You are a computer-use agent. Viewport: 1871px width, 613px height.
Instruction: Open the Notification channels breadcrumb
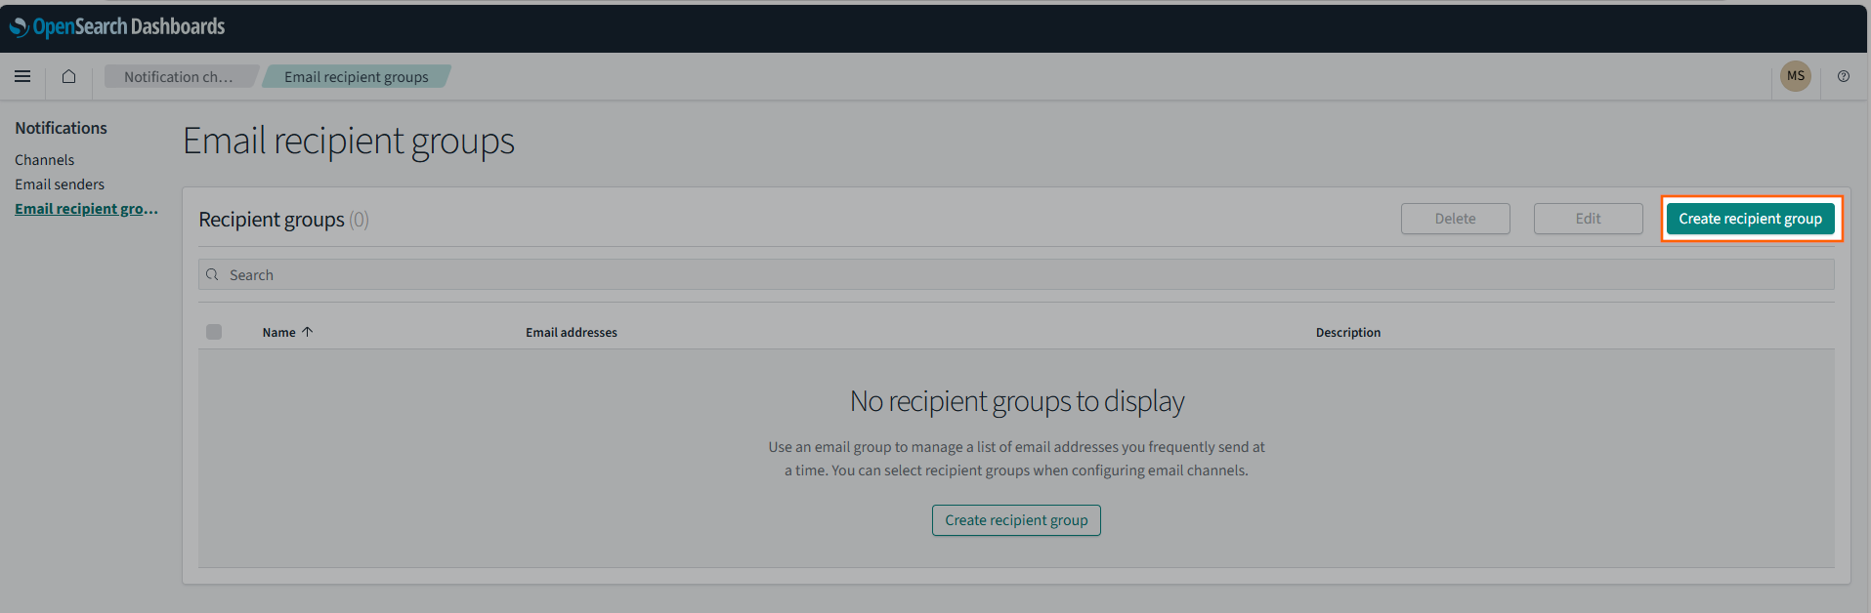point(178,77)
